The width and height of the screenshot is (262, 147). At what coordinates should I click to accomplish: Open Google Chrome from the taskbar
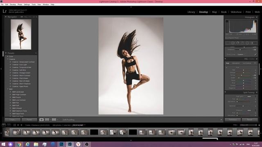(x=19, y=144)
